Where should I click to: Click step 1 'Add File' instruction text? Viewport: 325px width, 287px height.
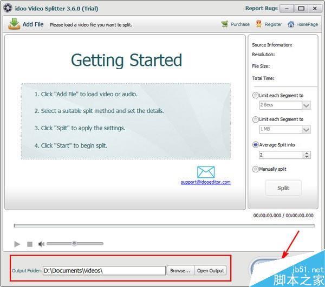[x=86, y=94]
